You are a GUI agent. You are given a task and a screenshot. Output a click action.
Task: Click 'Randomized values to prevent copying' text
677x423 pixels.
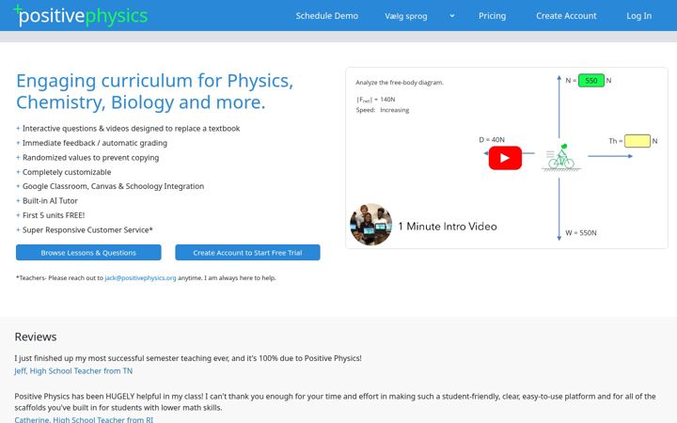click(x=90, y=158)
